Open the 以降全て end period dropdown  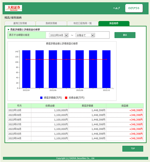click(85, 35)
